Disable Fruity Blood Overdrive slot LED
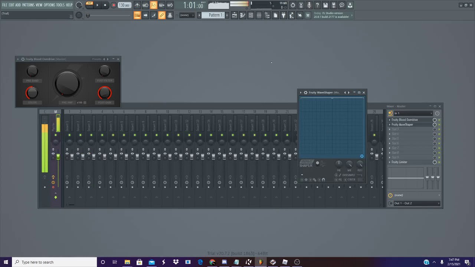This screenshot has height=267, width=475. click(439, 120)
